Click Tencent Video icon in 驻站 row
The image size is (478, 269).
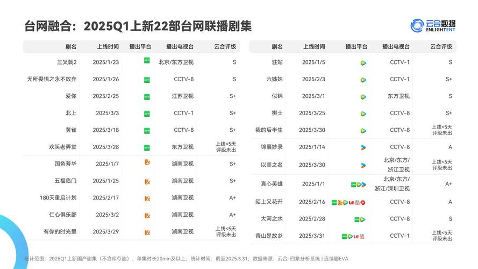[x=363, y=63]
